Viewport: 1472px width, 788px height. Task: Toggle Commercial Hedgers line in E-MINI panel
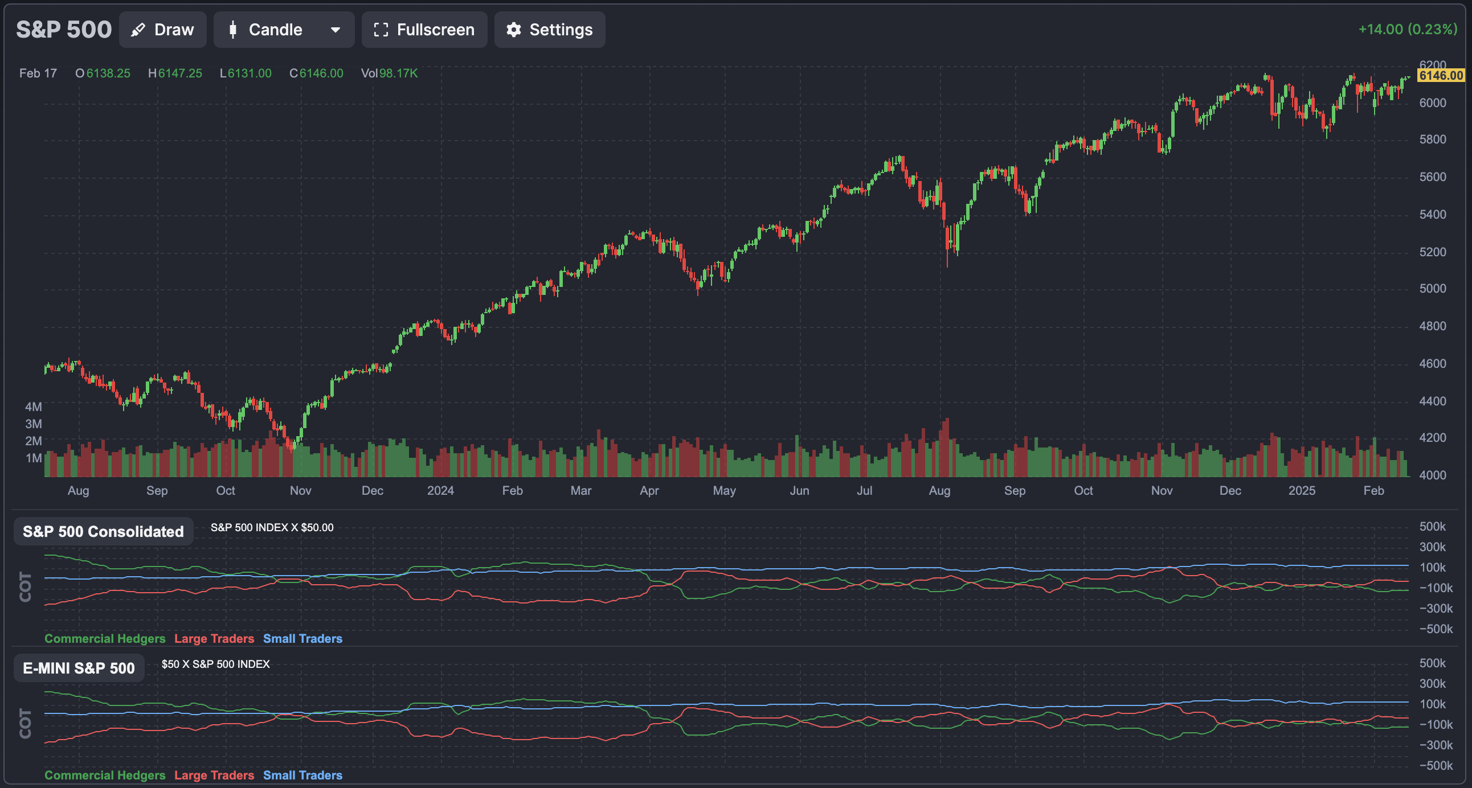point(105,775)
